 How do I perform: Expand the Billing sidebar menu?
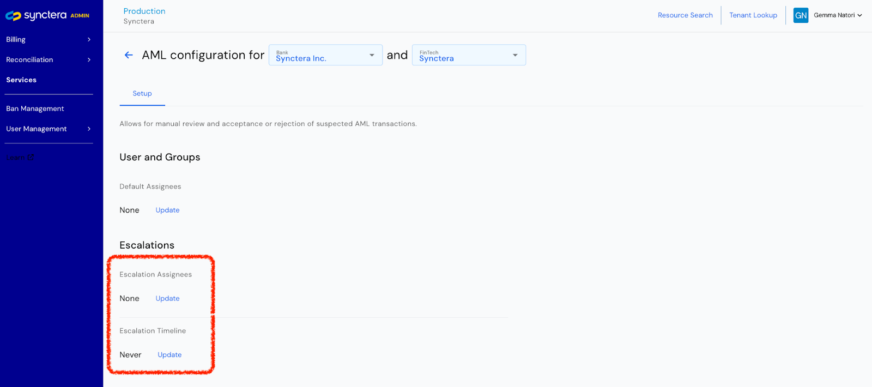[x=48, y=39]
